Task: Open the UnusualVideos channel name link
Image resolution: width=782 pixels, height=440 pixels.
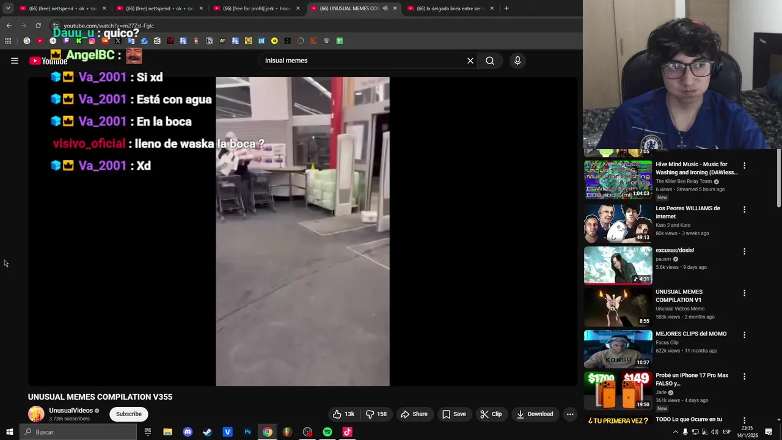Action: click(x=71, y=411)
